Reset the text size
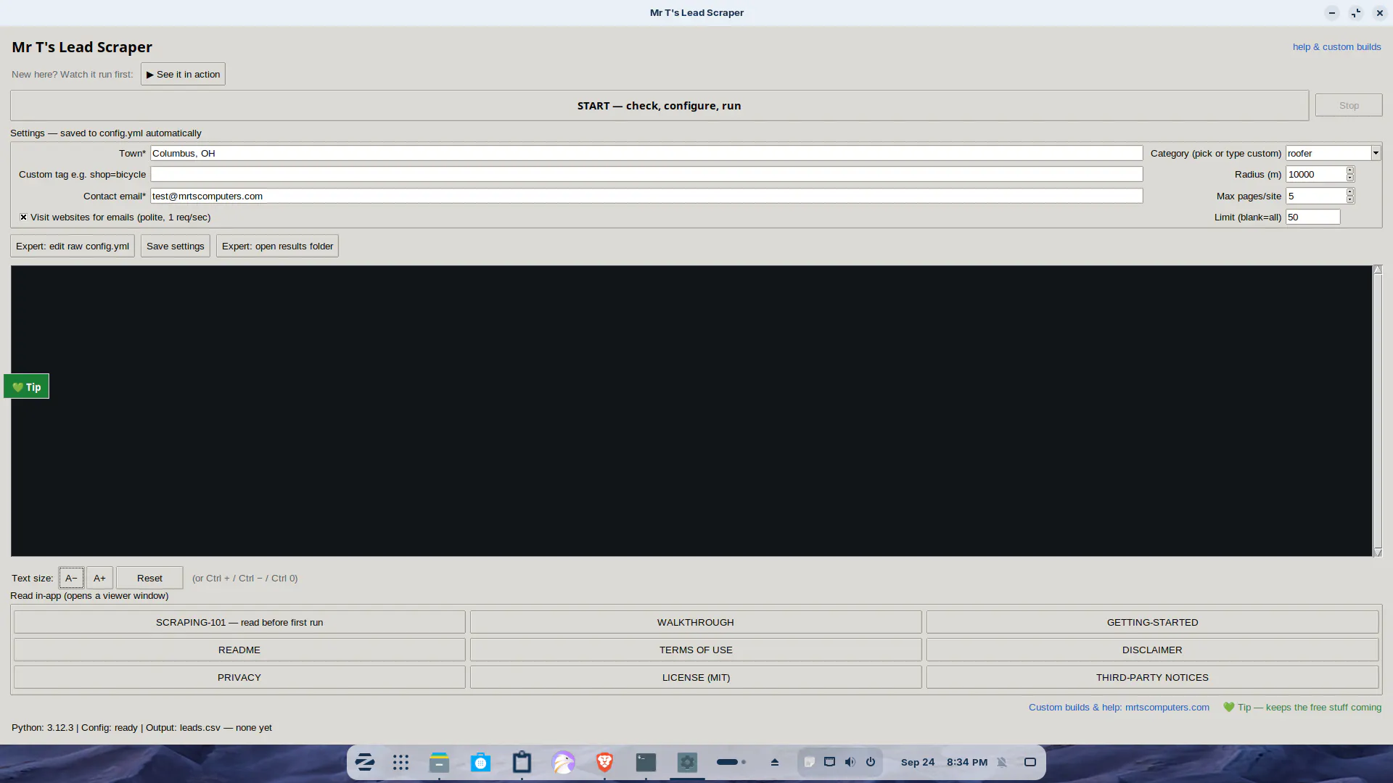1393x783 pixels. [149, 578]
